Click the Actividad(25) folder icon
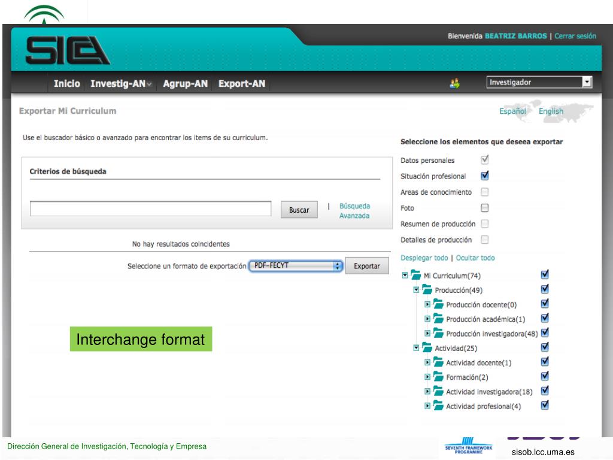 (427, 347)
